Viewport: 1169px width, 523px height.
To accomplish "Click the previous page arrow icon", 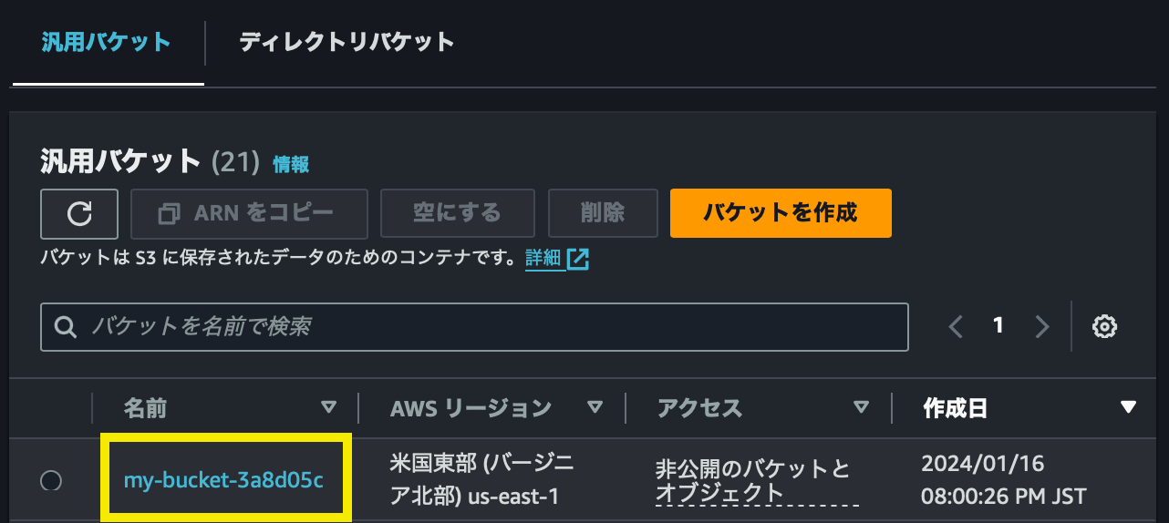I will pyautogui.click(x=956, y=326).
